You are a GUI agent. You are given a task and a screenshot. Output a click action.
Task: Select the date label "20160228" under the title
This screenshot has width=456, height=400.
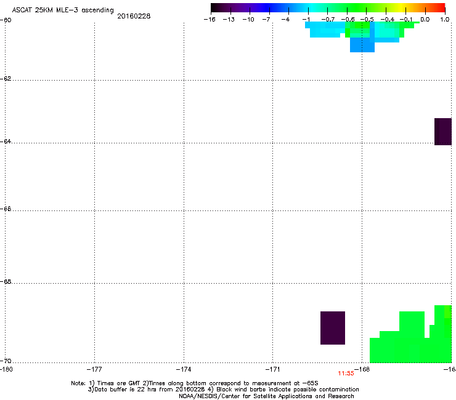(134, 16)
